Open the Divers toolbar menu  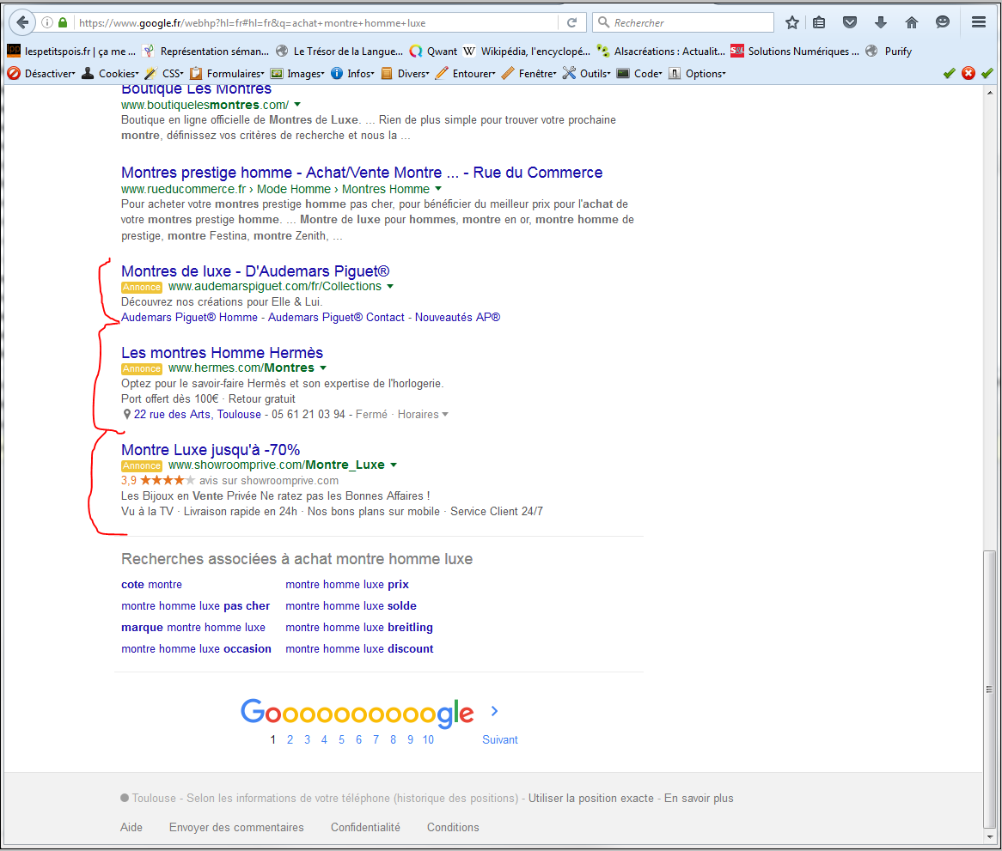pyautogui.click(x=405, y=73)
